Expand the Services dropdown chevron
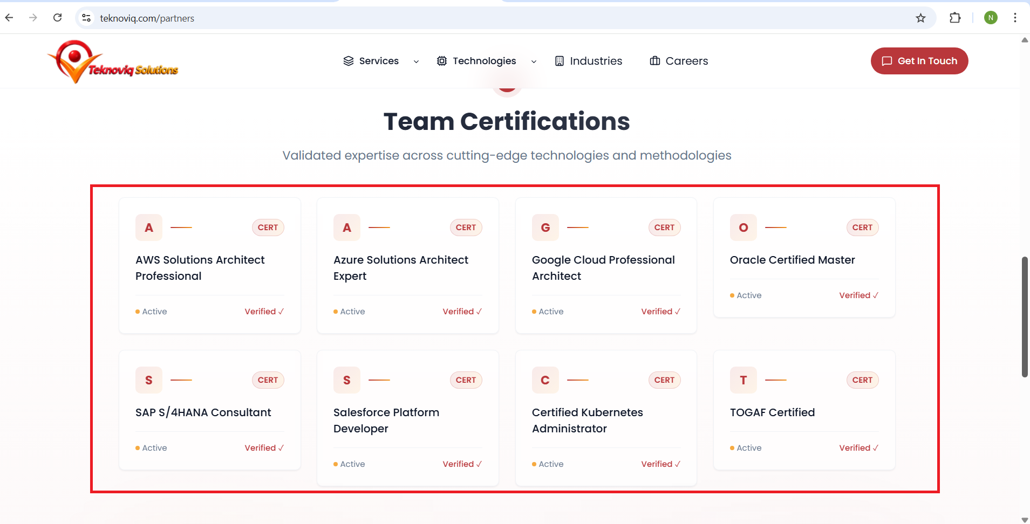 pyautogui.click(x=416, y=61)
